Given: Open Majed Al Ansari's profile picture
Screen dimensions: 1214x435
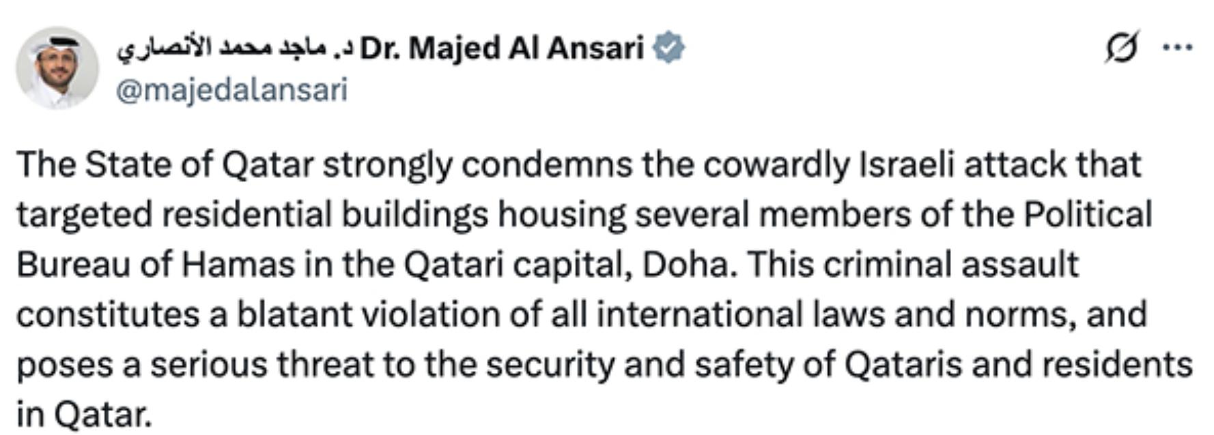Looking at the screenshot, I should [x=57, y=67].
